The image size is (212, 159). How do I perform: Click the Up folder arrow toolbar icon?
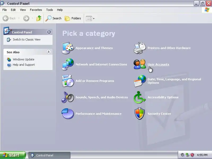click(x=39, y=18)
